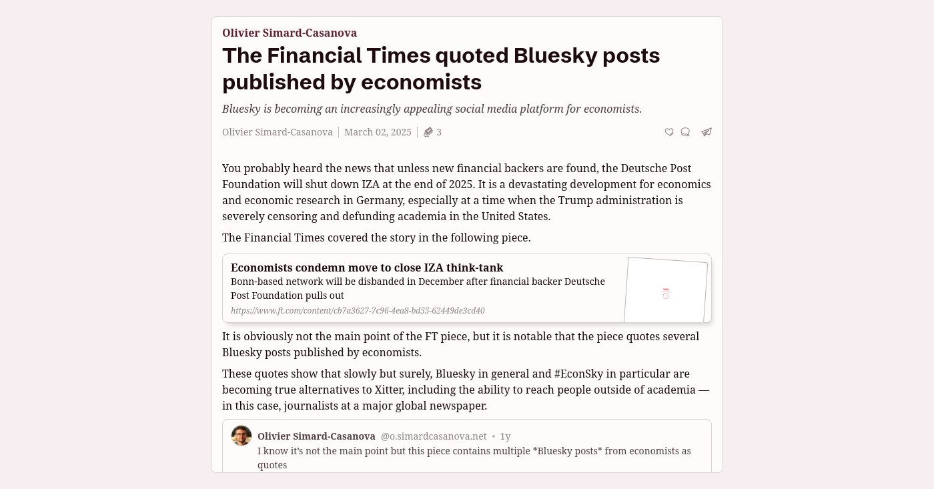Click the 1y timestamp on Bluesky embed
934x489 pixels.
coord(505,436)
